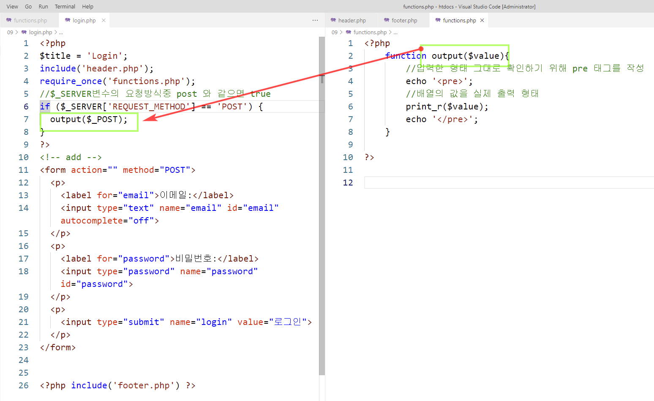Close the right-hand functions.php tab
This screenshot has width=654, height=401.
coord(482,20)
